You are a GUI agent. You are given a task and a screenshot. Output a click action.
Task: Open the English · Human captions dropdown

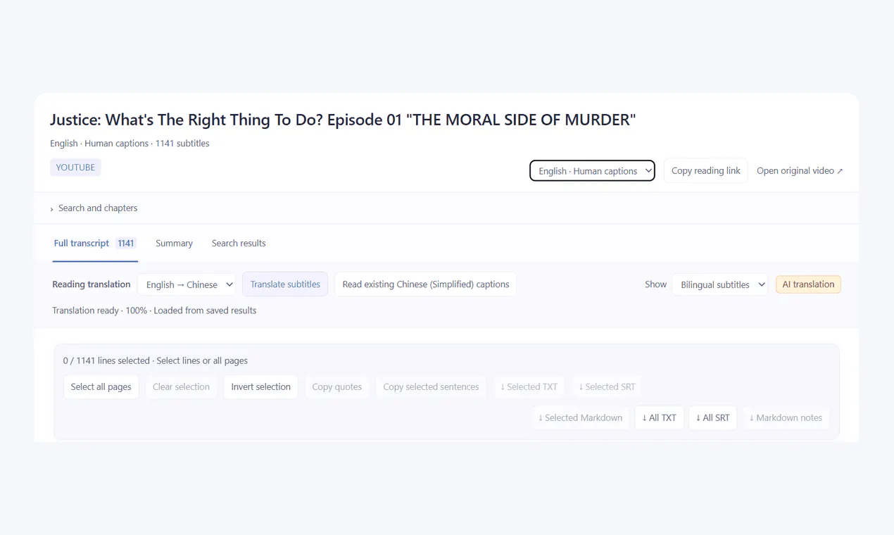592,170
